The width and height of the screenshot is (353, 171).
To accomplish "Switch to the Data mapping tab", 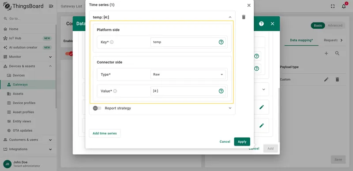I will (x=301, y=40).
